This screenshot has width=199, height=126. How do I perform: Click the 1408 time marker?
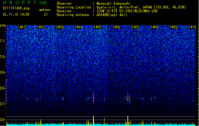[154, 27]
